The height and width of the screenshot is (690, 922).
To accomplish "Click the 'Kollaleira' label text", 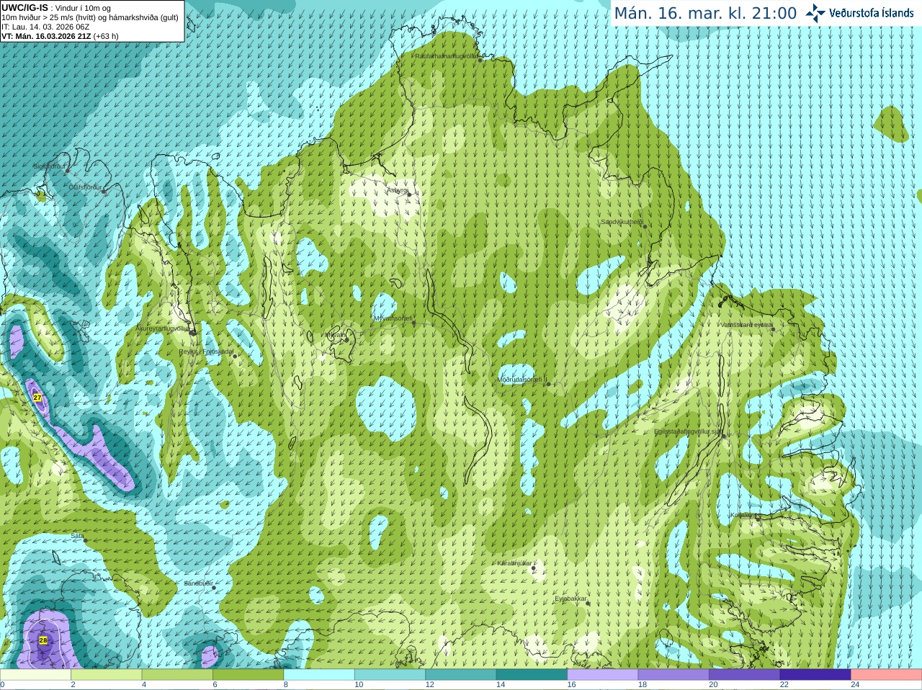I will (x=743, y=516).
